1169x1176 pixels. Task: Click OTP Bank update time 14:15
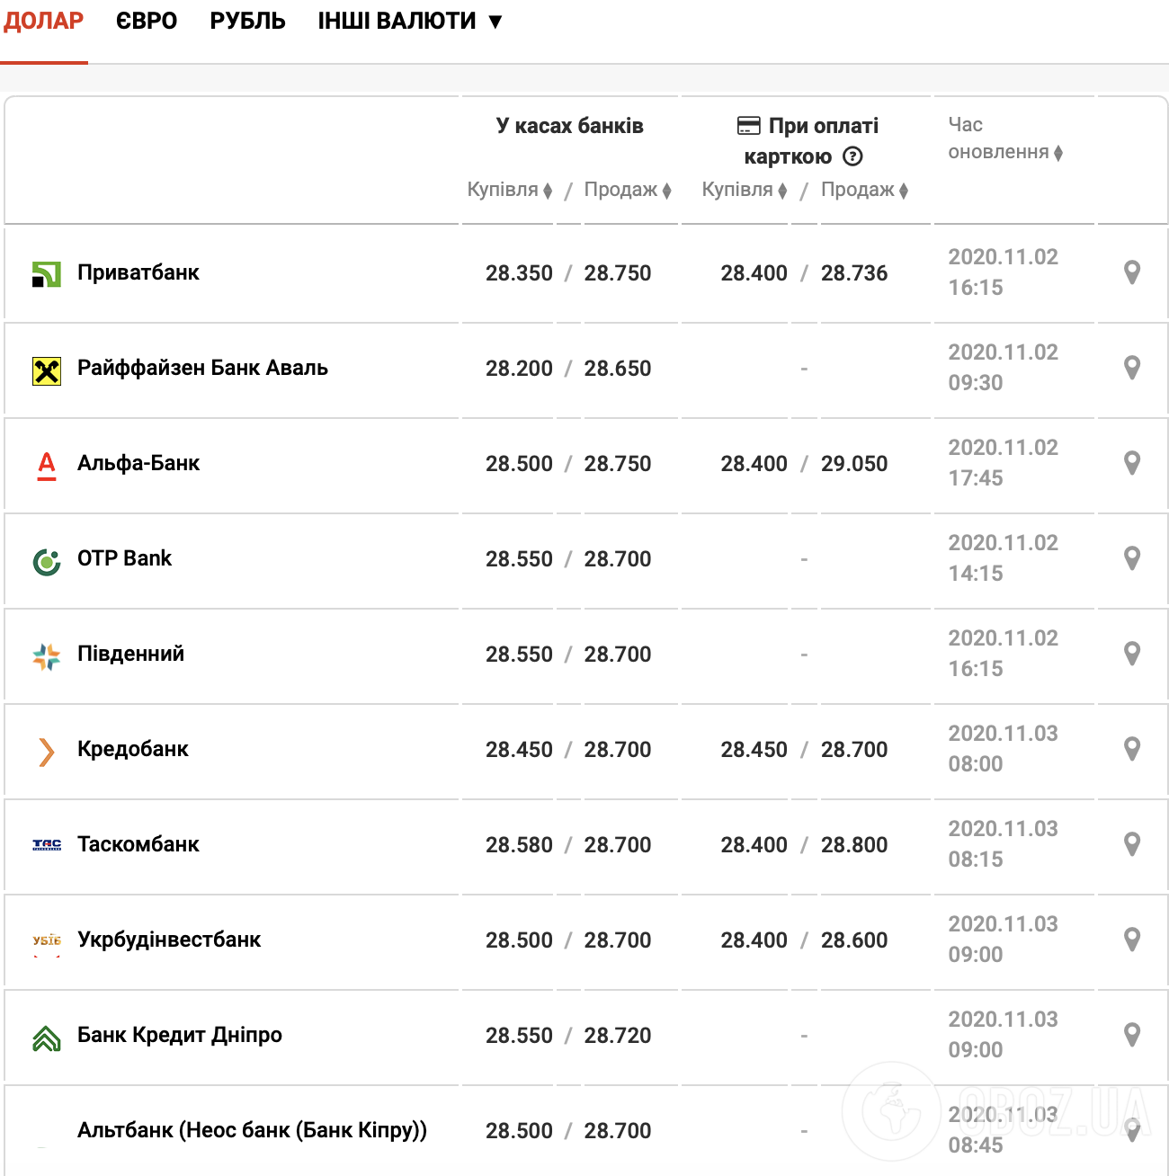click(976, 574)
